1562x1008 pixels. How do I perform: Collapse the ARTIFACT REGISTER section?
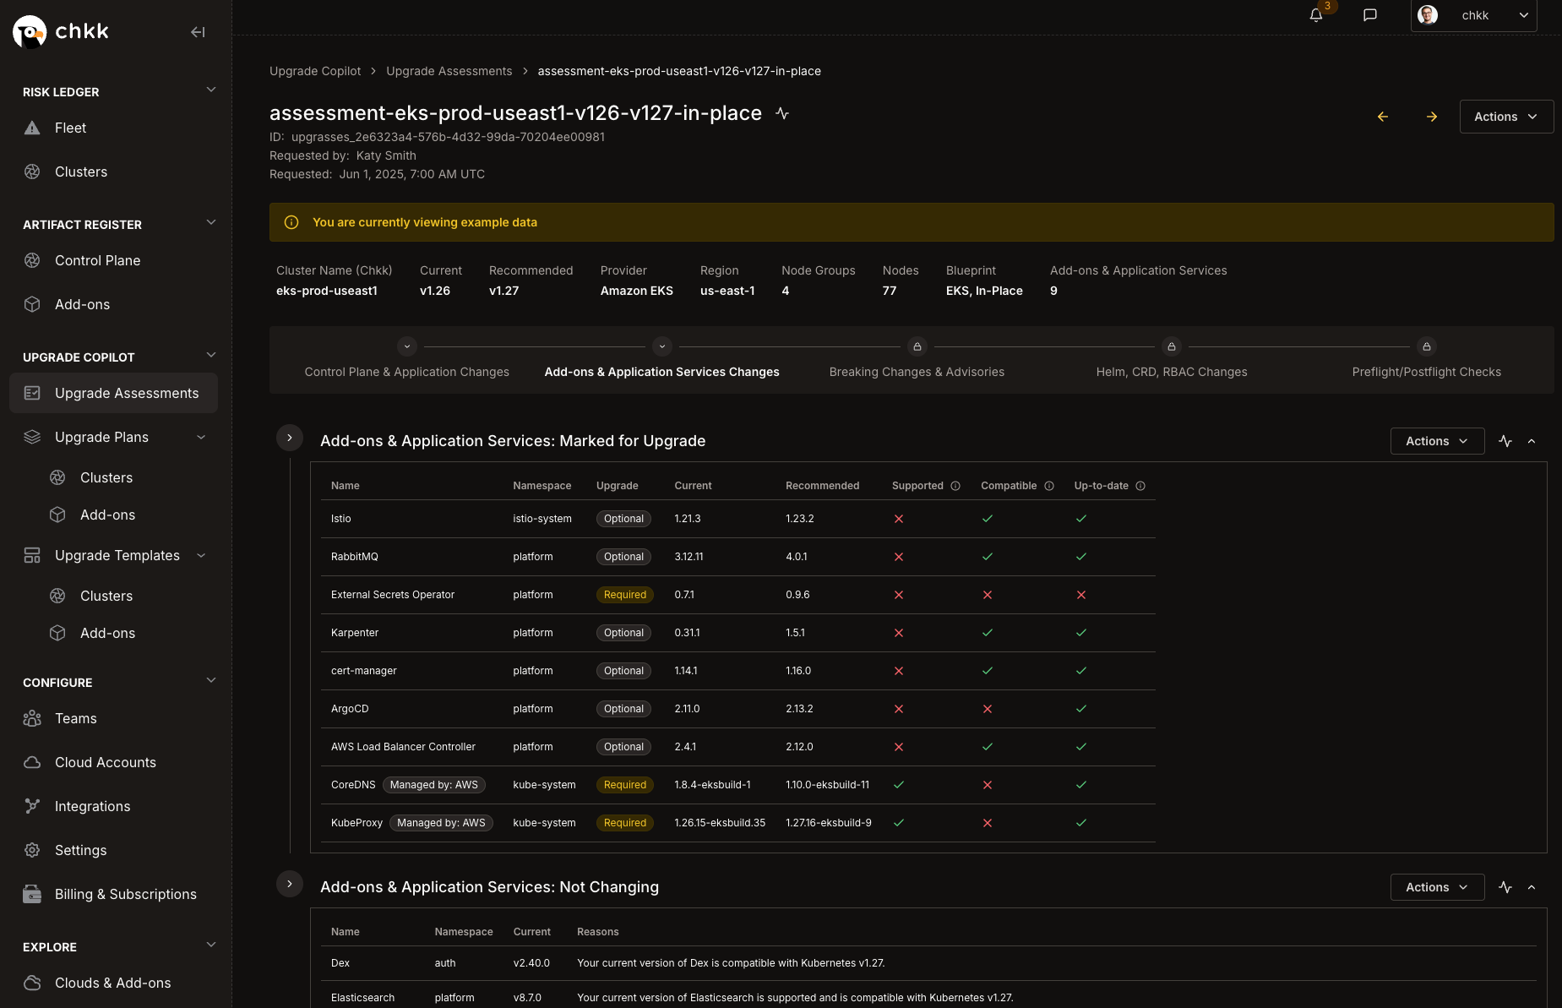[211, 223]
